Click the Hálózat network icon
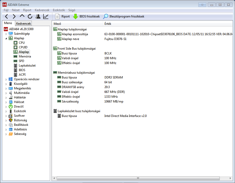Viewport: 235px width, 183px height. coord(11,102)
